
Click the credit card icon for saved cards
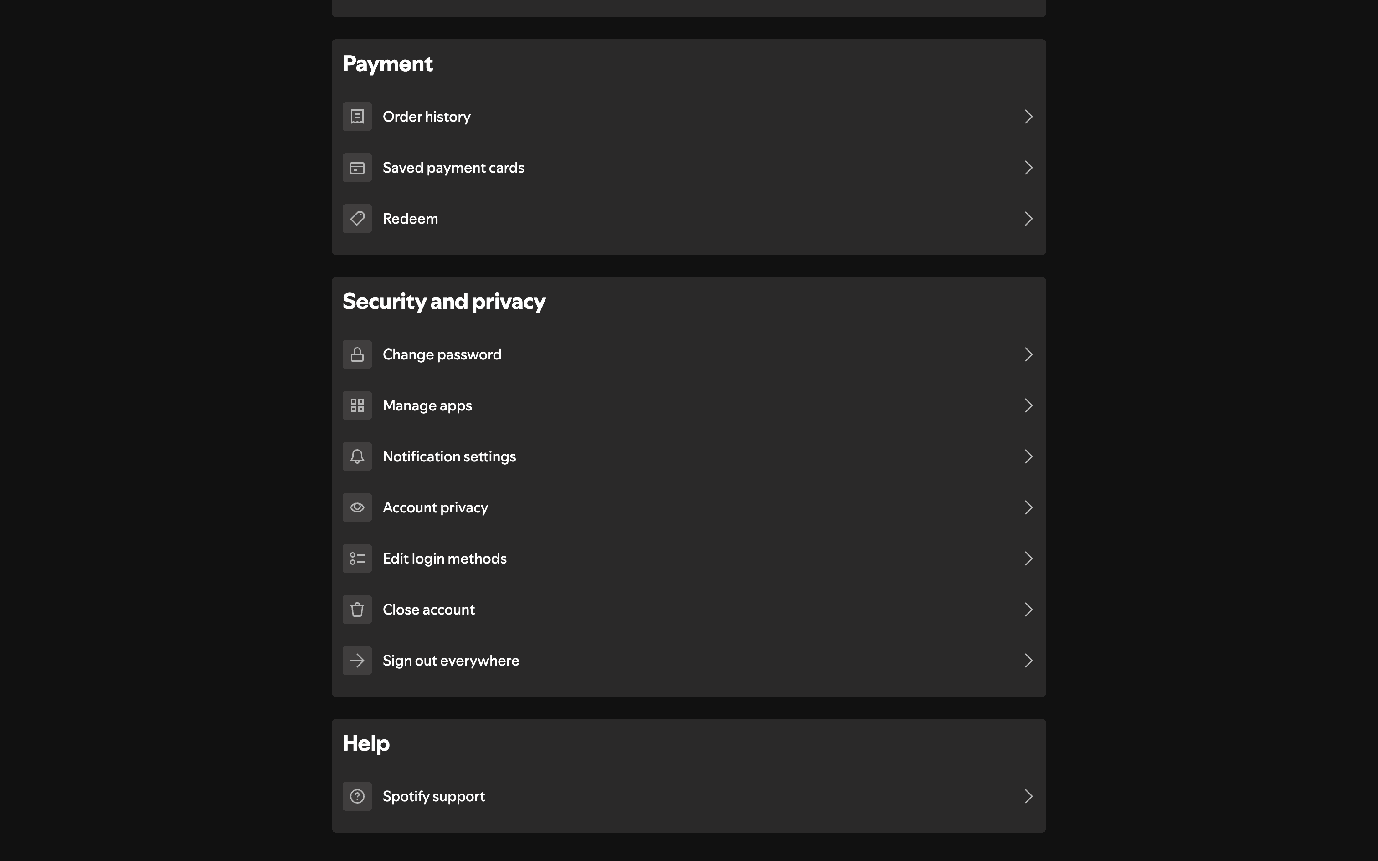tap(357, 168)
